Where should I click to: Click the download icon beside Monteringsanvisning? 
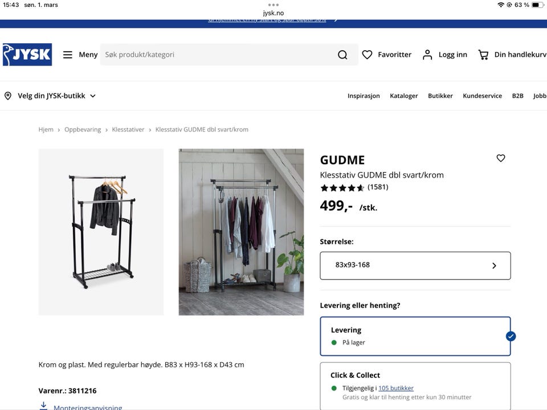coord(43,405)
